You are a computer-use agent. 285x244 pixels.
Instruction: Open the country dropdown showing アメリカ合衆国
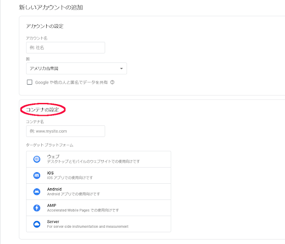pos(76,69)
